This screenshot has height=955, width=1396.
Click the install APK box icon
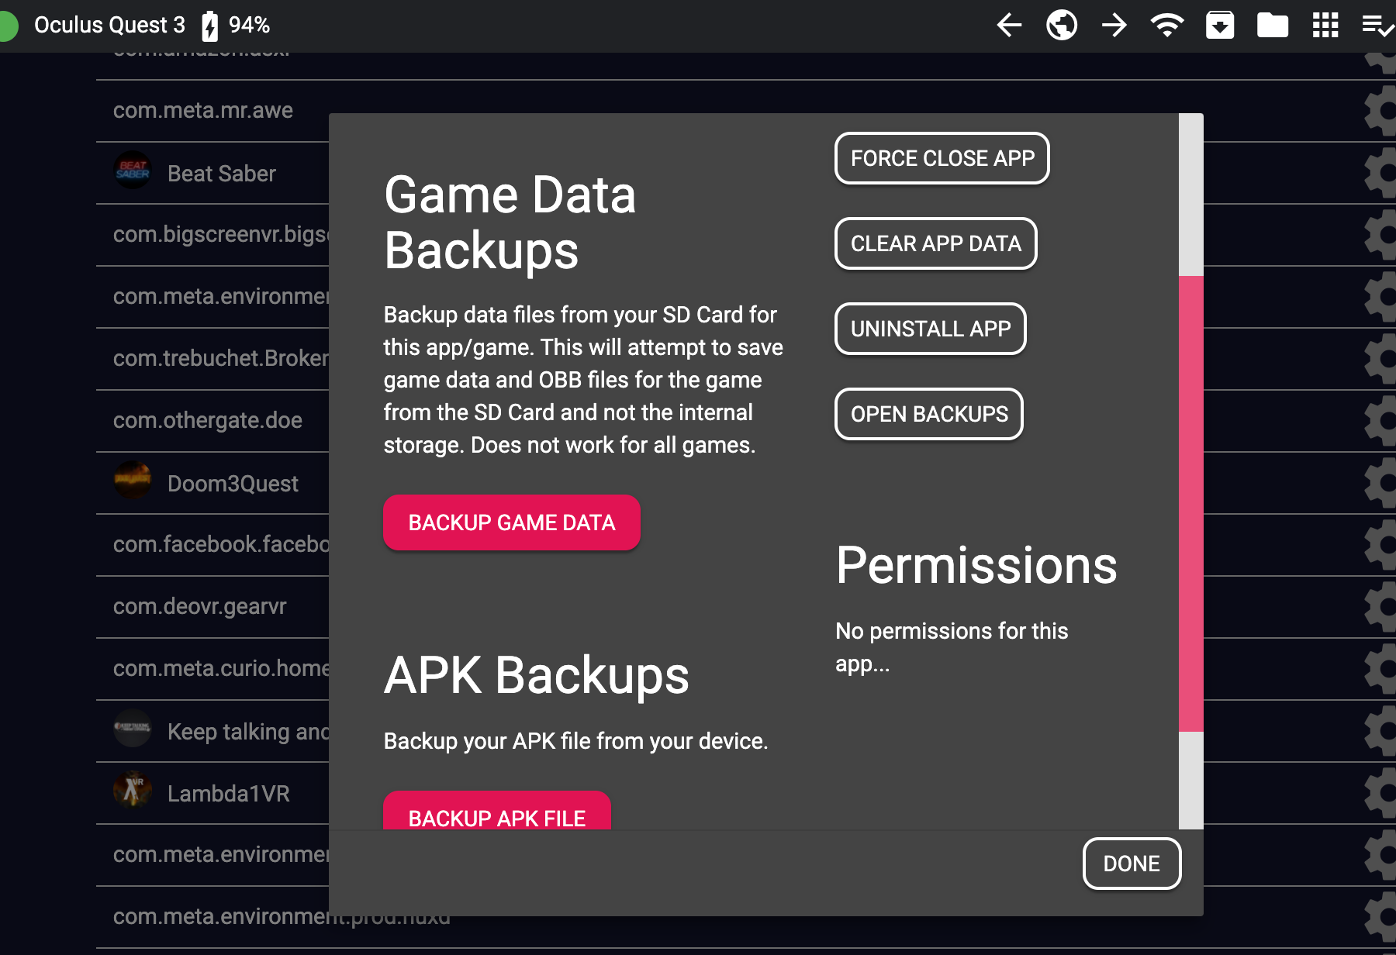click(x=1219, y=26)
